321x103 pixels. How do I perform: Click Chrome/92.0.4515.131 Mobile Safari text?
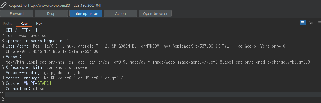tap(52, 52)
